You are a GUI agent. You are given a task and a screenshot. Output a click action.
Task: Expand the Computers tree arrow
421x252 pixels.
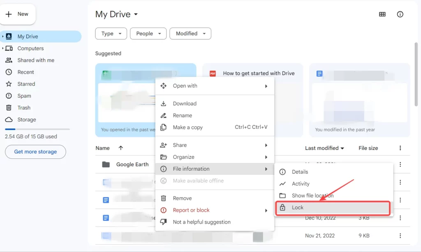[3, 48]
